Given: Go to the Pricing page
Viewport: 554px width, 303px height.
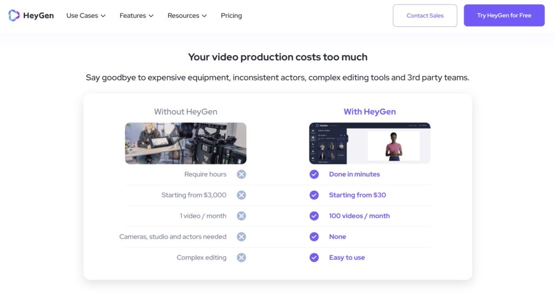Looking at the screenshot, I should (x=232, y=16).
